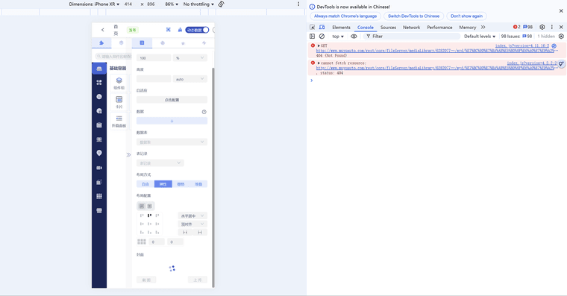
Task: Open DevTools customize three-dot menu
Action: point(552,27)
